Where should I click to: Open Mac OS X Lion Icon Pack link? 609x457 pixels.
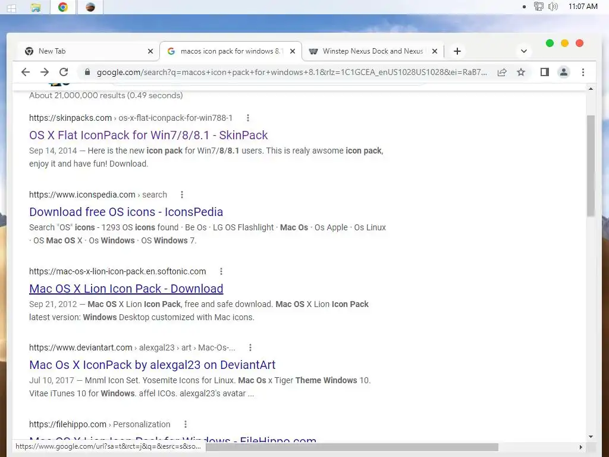click(x=126, y=289)
